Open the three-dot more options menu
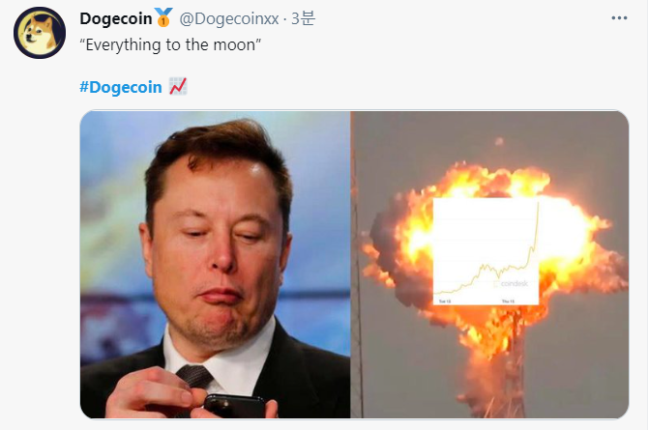 click(x=619, y=18)
